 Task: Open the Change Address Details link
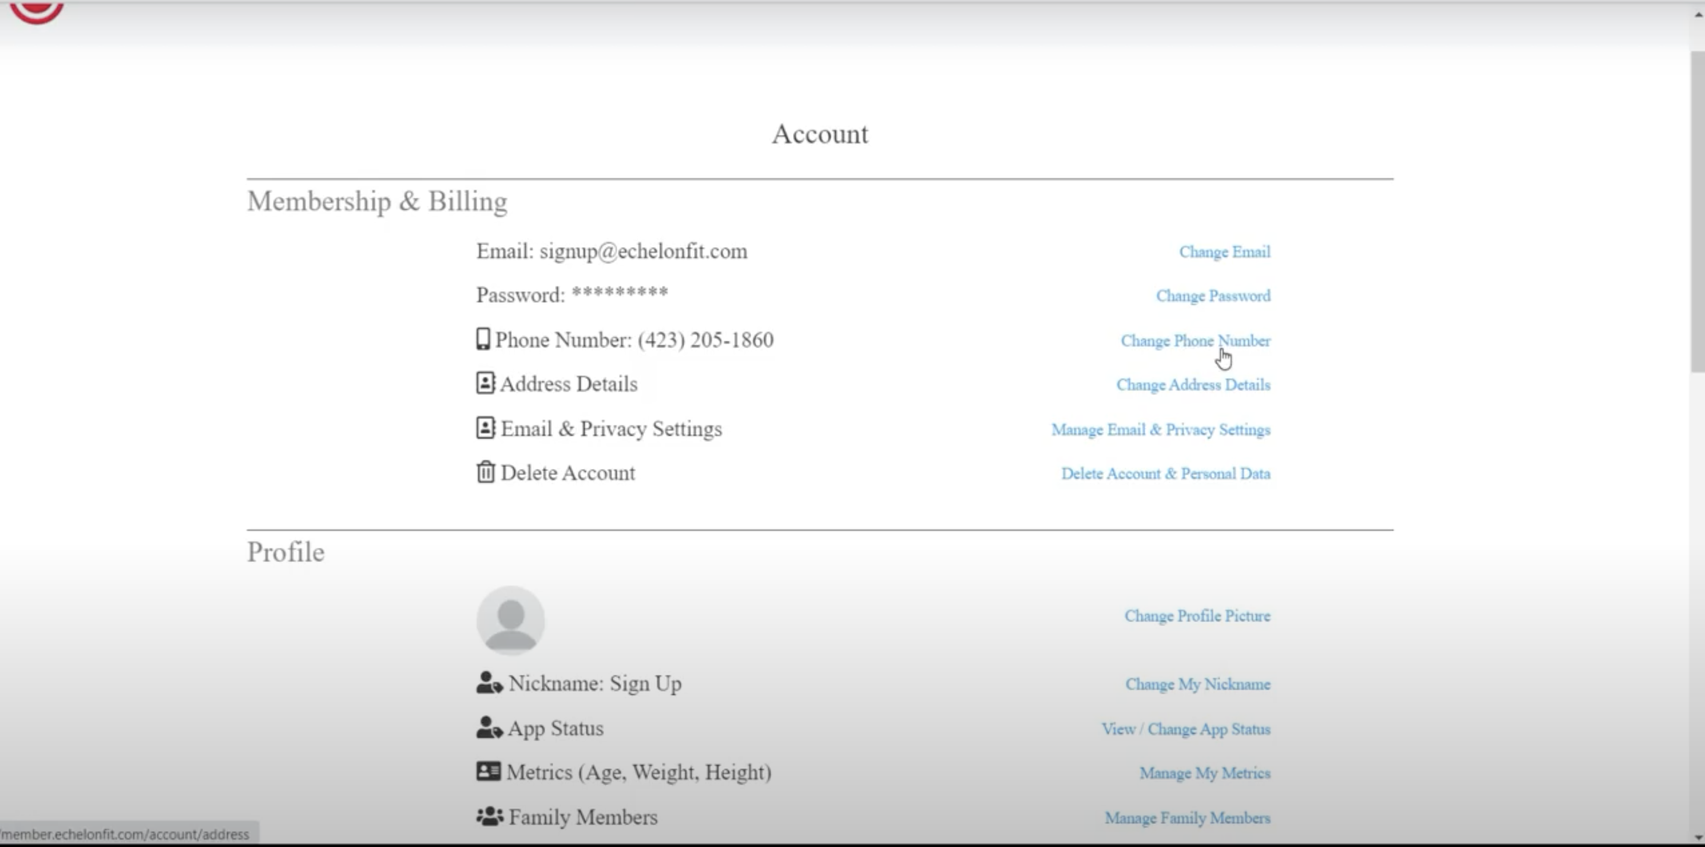(x=1193, y=385)
